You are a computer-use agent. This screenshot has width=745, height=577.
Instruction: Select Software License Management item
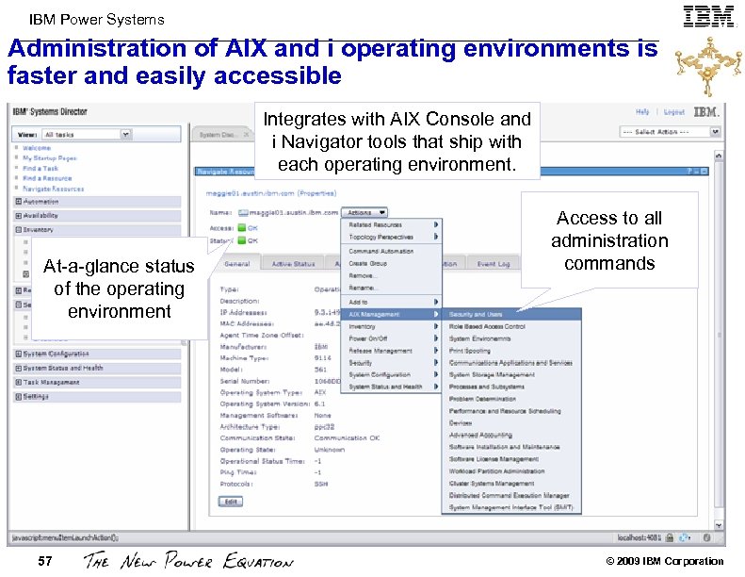point(511,459)
